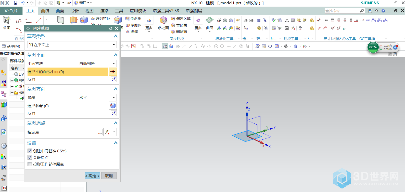
Task: Open 水平 reference dropdown
Action: [x=97, y=98]
